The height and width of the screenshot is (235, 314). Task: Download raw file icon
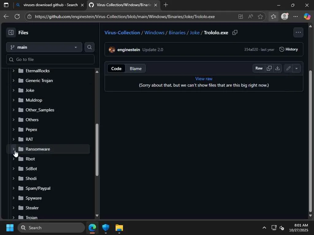(277, 68)
